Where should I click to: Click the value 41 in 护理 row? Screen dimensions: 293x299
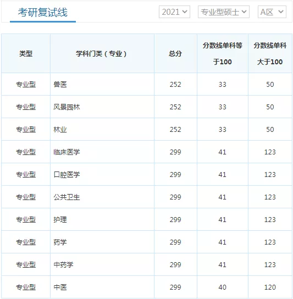223,219
